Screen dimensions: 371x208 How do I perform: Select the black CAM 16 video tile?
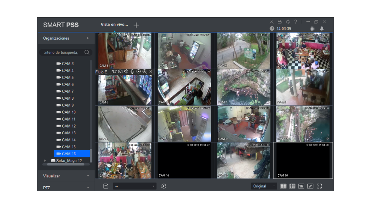point(303,160)
